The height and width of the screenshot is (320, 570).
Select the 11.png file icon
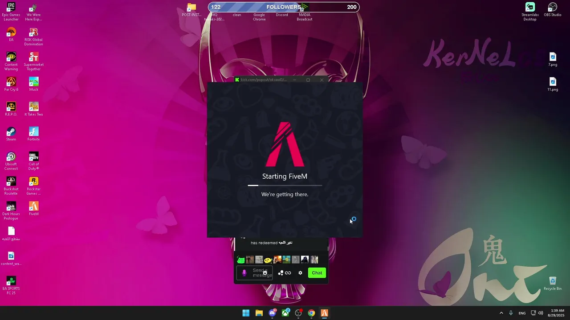tap(553, 84)
